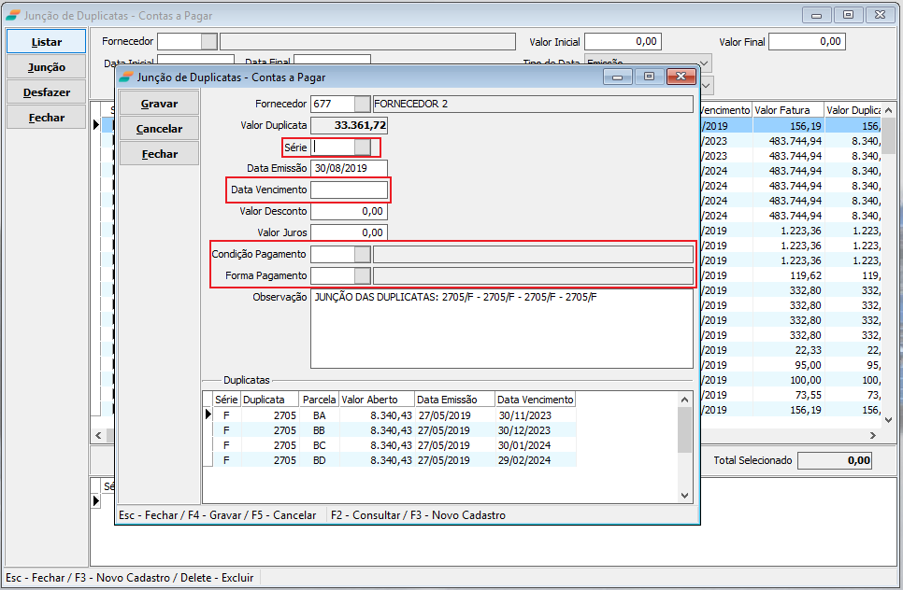Image resolution: width=903 pixels, height=590 pixels.
Task: Click Data Vencimento column header in Duplicatas grid
Action: click(x=535, y=400)
